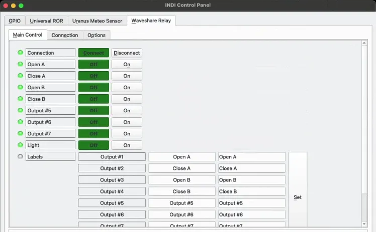Turn Open B relay On
The height and width of the screenshot is (232, 376).
click(127, 88)
